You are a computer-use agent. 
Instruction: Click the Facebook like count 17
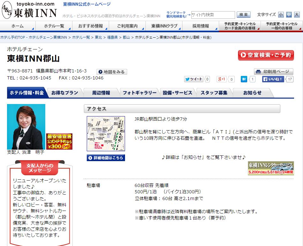[290, 79]
